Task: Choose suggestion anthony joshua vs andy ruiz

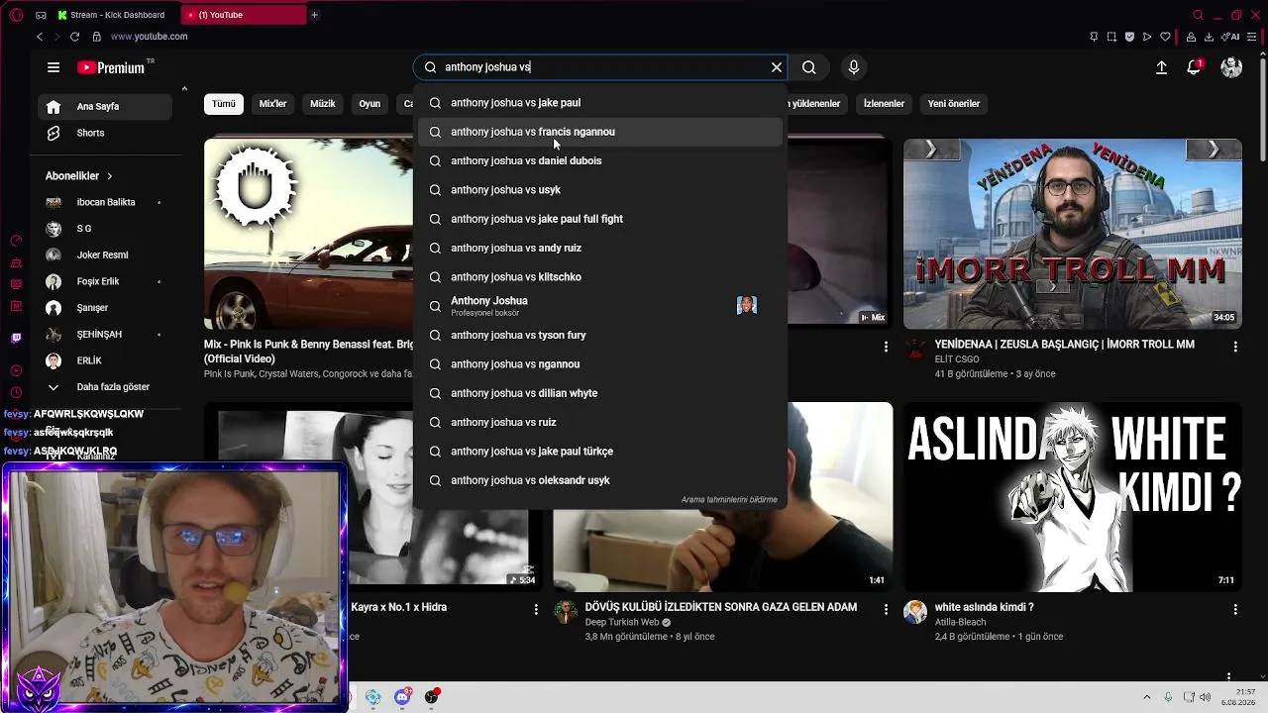Action: (x=600, y=248)
